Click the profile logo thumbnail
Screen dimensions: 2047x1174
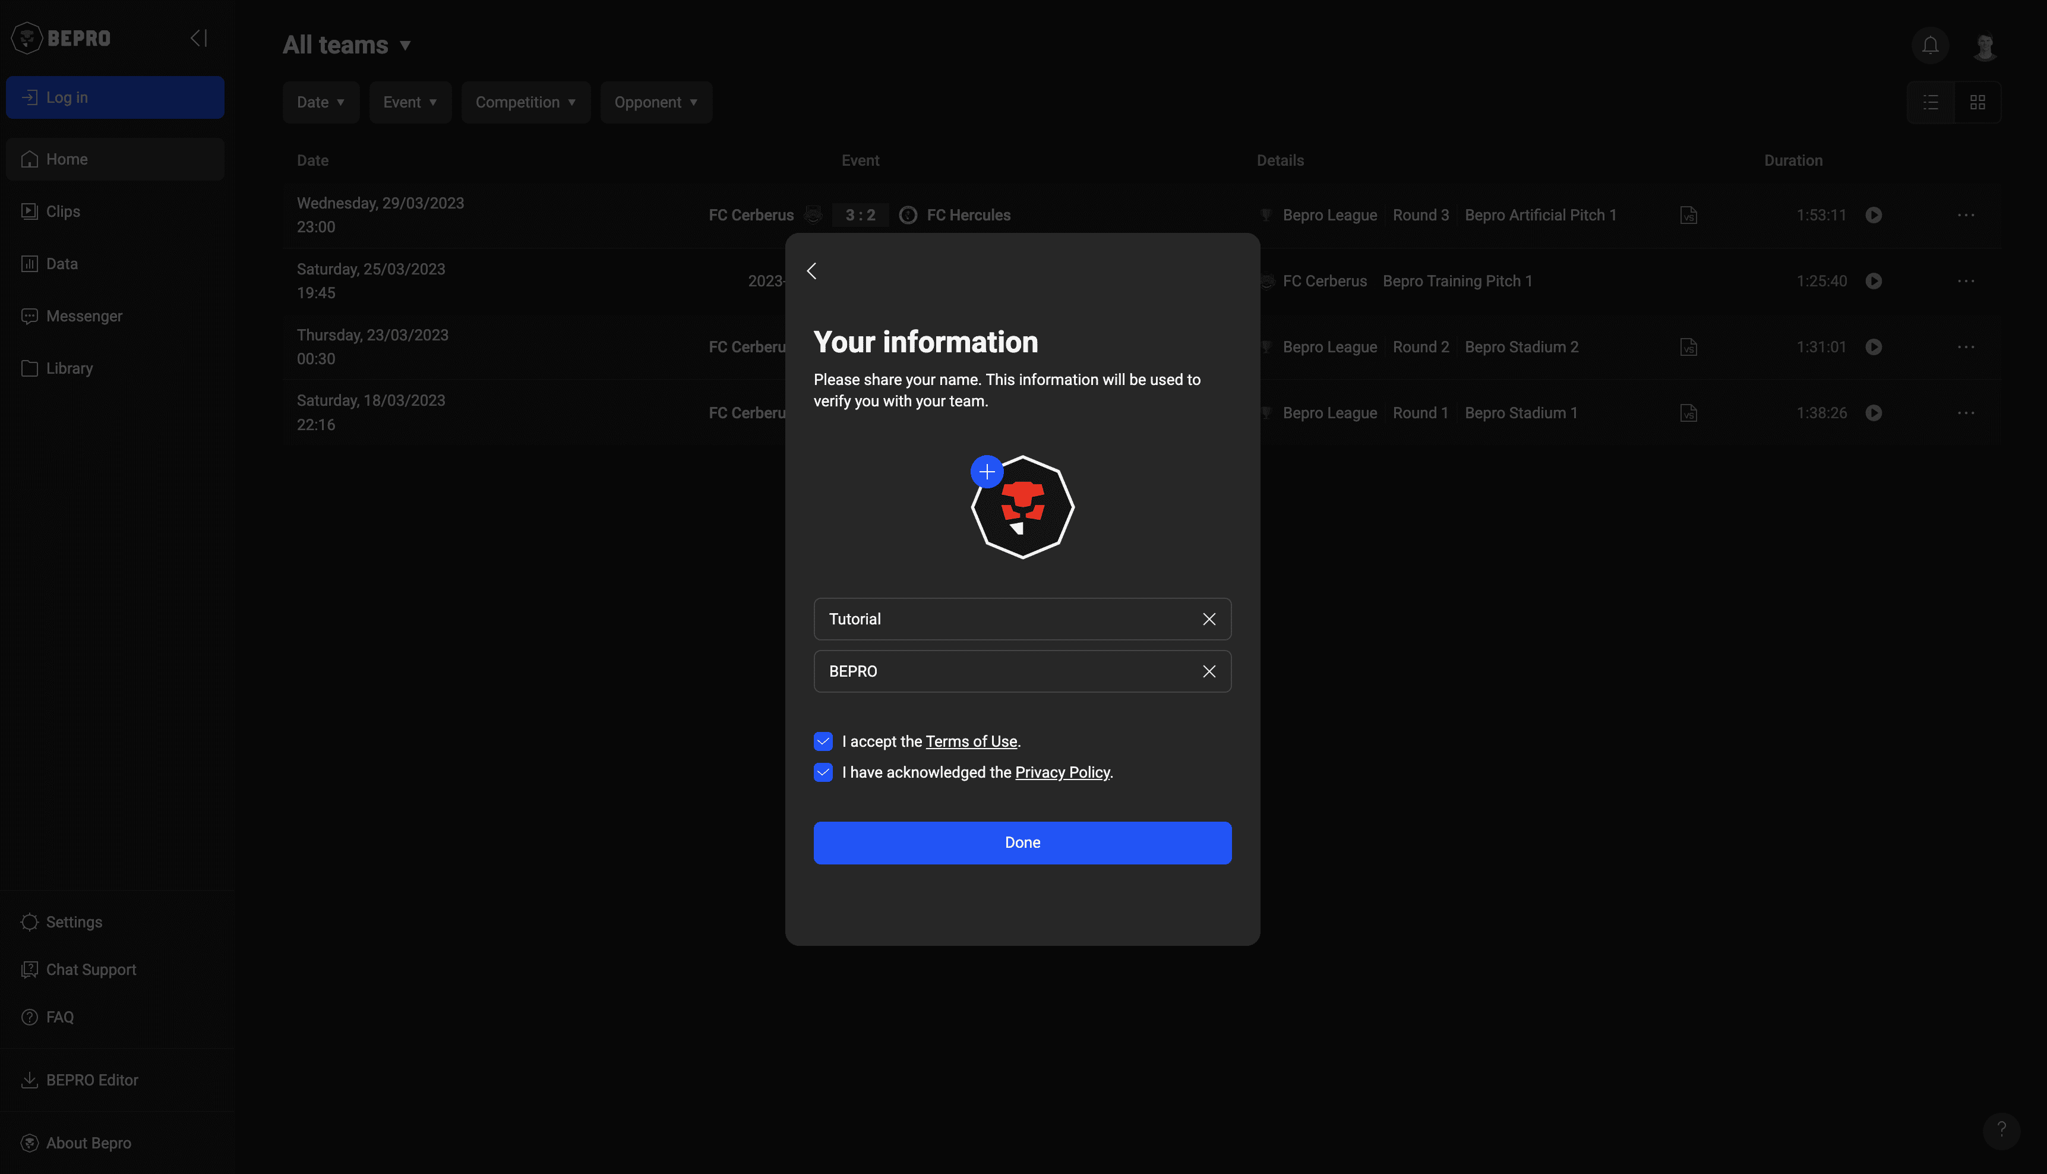pyautogui.click(x=1023, y=508)
